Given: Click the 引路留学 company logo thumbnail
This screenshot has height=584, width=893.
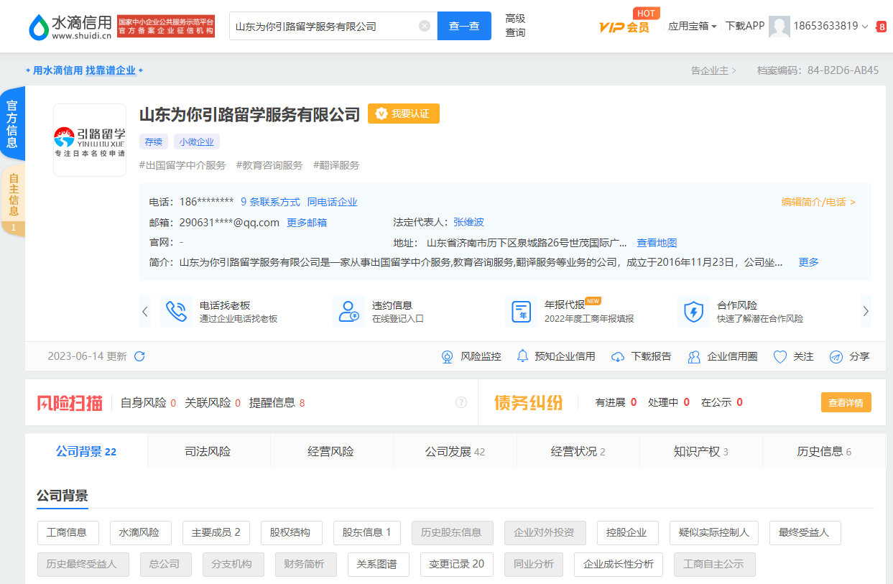Looking at the screenshot, I should [90, 140].
